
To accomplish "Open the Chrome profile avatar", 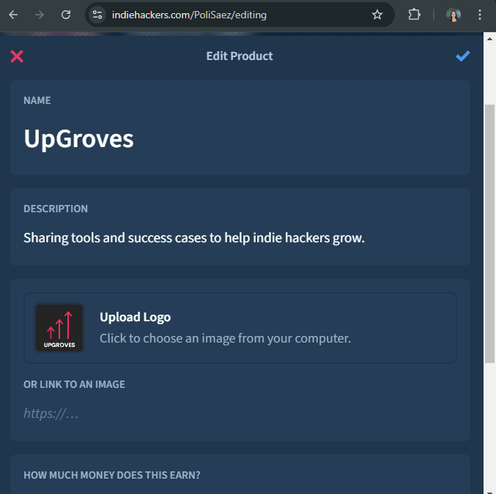I will tap(453, 15).
